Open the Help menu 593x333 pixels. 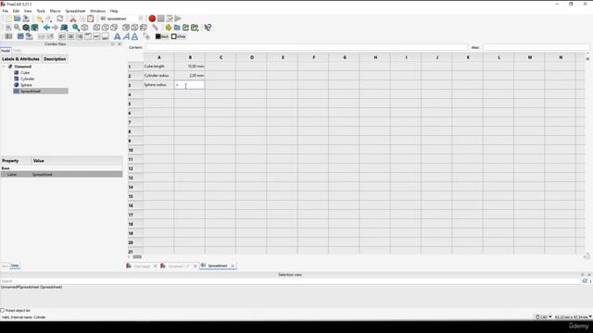(114, 11)
